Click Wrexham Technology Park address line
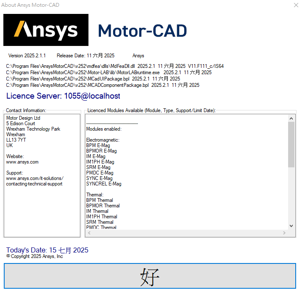Viewport: 302px width, 290px height. coord(33,129)
